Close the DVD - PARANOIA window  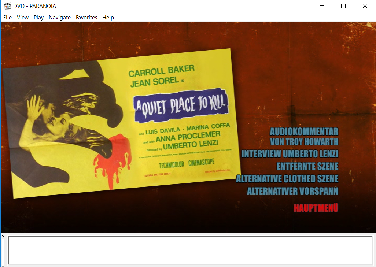pos(365,6)
